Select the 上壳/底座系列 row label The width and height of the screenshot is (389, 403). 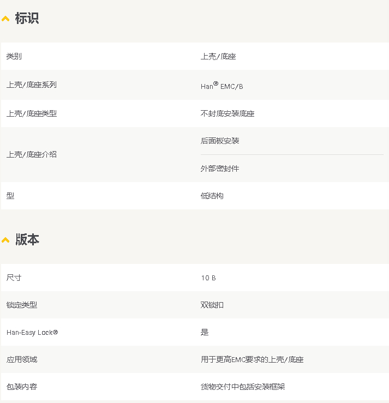coord(31,85)
